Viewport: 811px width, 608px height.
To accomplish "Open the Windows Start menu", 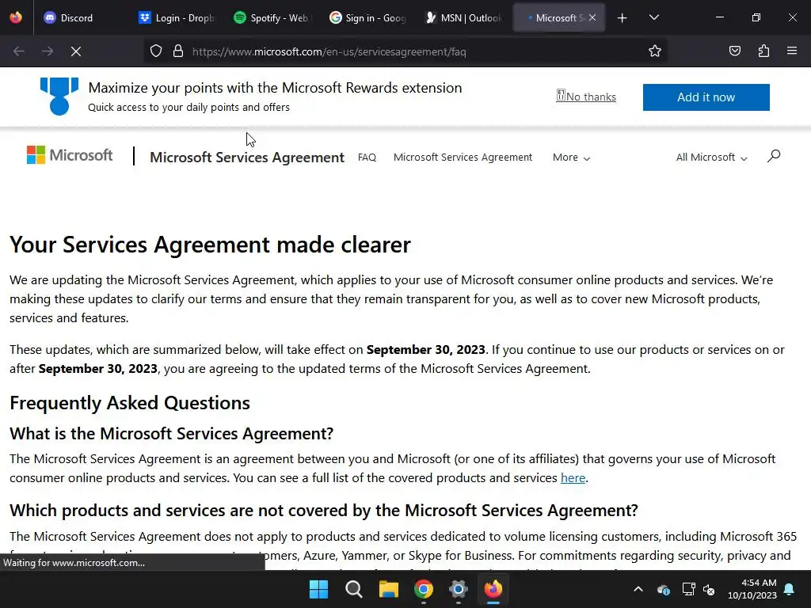I will coord(318,589).
